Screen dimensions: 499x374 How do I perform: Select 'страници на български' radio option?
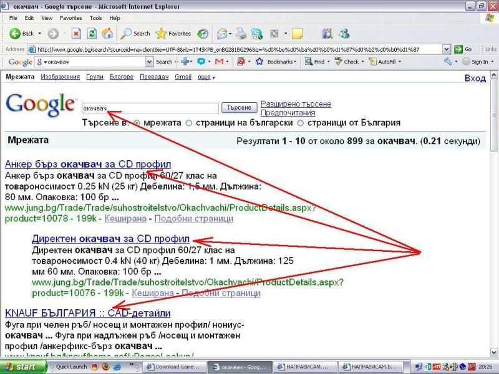pyautogui.click(x=189, y=123)
